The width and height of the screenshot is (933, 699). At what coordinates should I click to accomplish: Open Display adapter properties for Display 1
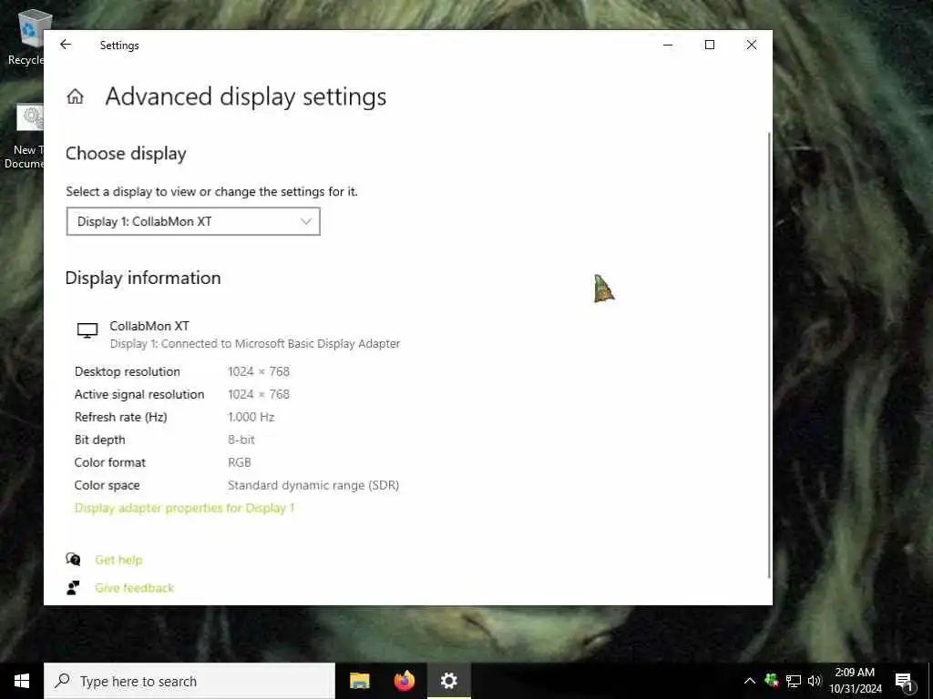point(184,508)
